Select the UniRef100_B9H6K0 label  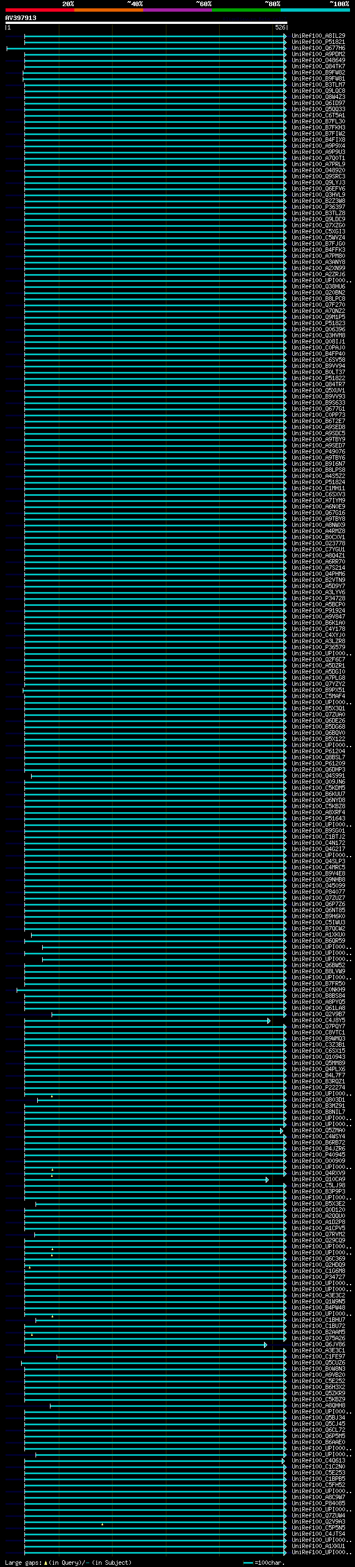(x=318, y=916)
